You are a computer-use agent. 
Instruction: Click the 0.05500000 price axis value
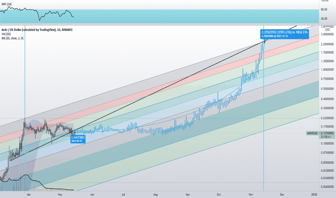[327, 163]
